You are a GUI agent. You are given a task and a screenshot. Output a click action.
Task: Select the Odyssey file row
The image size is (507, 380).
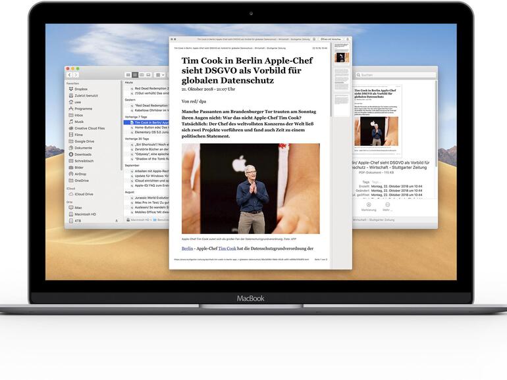click(146, 154)
